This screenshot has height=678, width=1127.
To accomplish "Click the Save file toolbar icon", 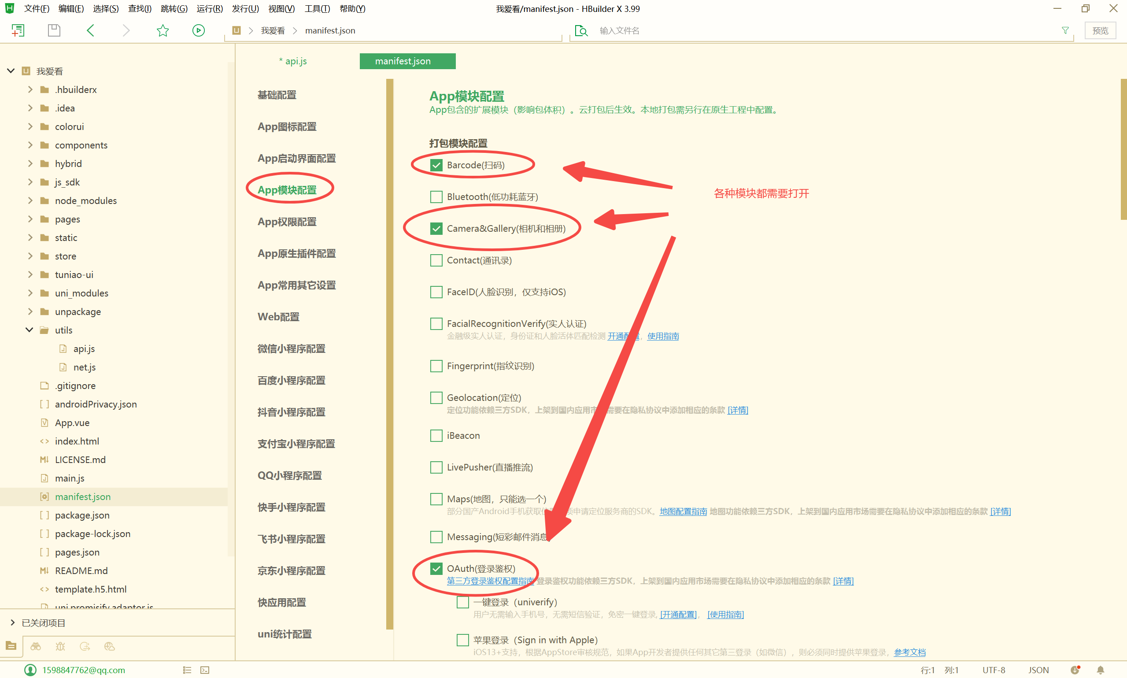I will 54,30.
